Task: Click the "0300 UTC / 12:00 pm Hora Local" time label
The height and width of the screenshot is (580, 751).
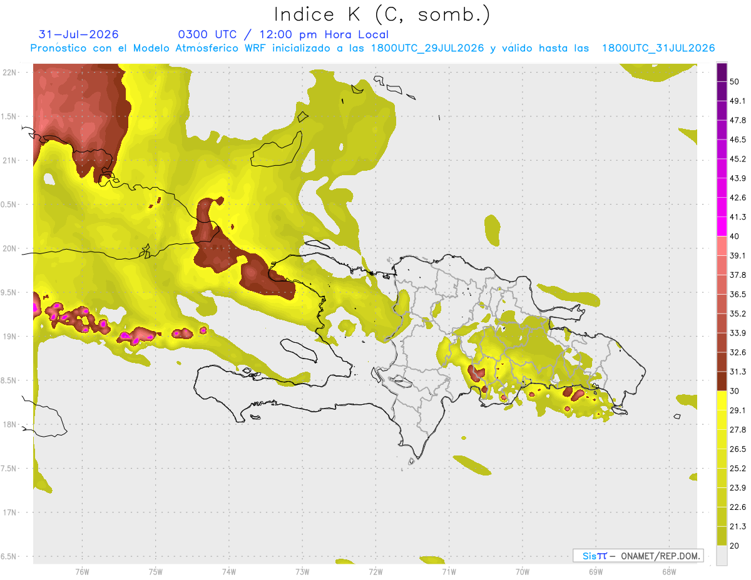Action: point(283,34)
